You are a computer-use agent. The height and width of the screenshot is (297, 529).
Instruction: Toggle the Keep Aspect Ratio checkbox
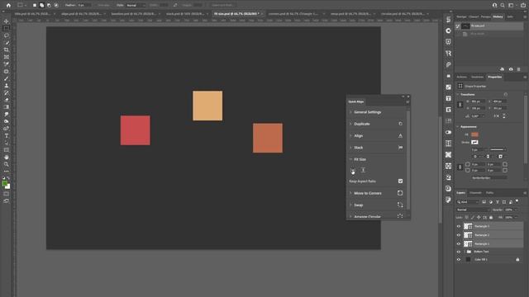400,181
